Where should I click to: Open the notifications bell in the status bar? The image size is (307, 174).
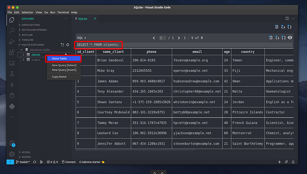coord(293,162)
